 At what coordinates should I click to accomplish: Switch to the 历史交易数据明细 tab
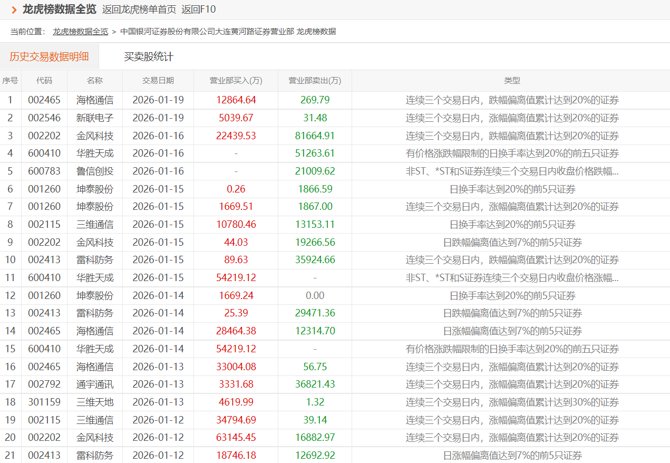pos(49,56)
